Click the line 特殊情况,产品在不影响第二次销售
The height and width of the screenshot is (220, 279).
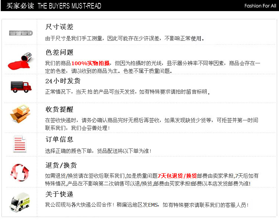click(148, 183)
